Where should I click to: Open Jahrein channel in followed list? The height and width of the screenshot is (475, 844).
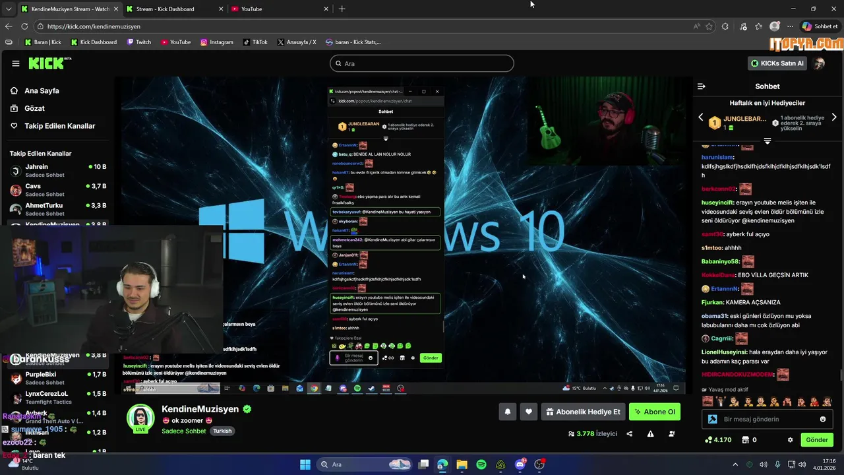(57, 171)
